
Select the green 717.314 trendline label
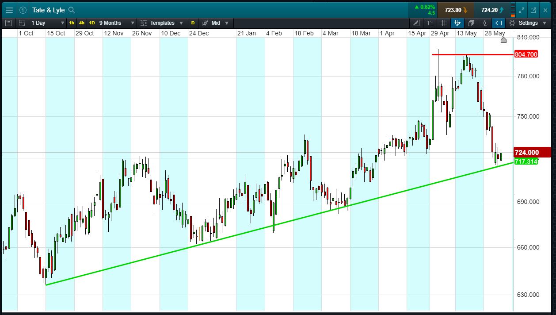pos(526,161)
